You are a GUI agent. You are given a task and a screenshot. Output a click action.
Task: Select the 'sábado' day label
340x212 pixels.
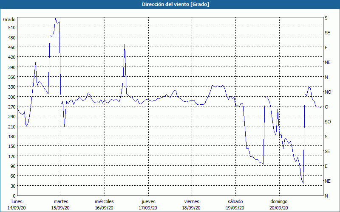point(235,202)
